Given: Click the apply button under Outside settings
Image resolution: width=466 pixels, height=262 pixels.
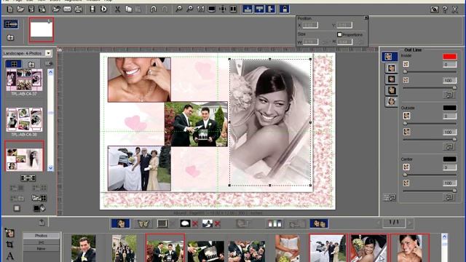Looking at the screenshot, I should pos(449,146).
